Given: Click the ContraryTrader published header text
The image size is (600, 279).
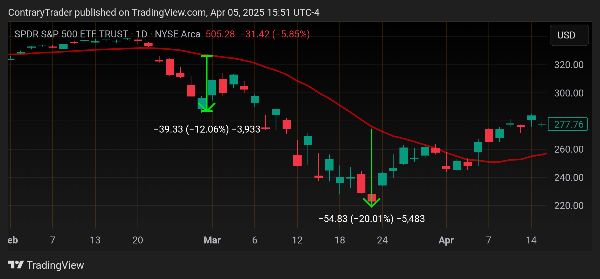Looking at the screenshot, I should [x=164, y=13].
